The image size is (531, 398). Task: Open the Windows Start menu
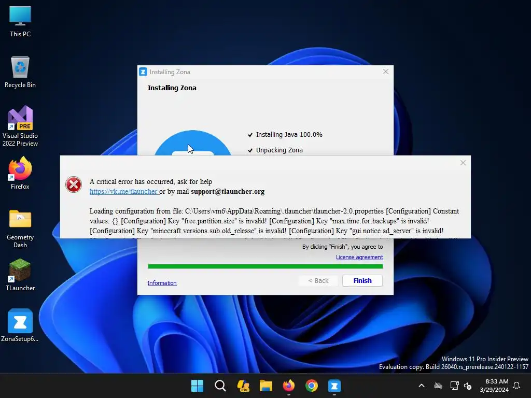(197, 386)
